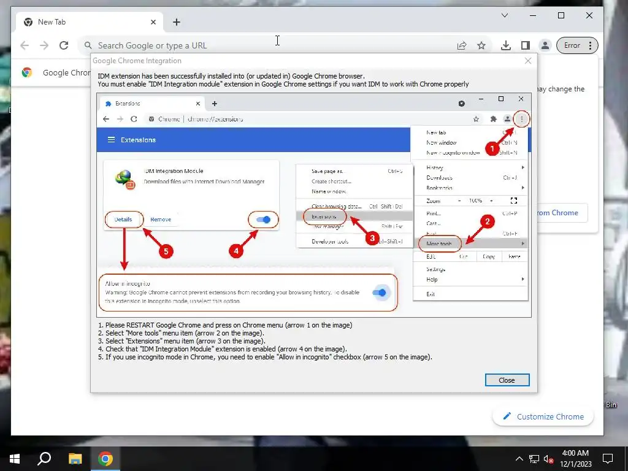Screen dimensions: 628x471
Task: Reload the current page
Action: click(x=64, y=45)
